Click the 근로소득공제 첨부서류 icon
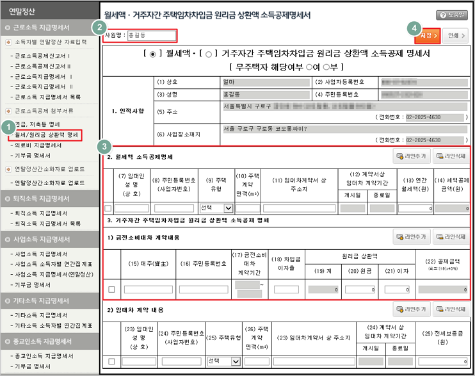 point(8,111)
